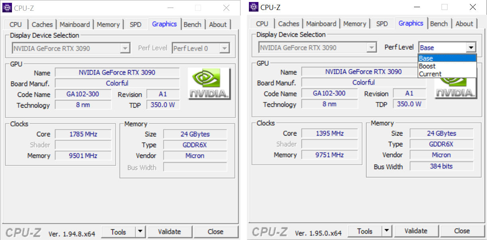The width and height of the screenshot is (487, 240).
Task: Expand Tools arrow in left window
Action: tap(140, 232)
